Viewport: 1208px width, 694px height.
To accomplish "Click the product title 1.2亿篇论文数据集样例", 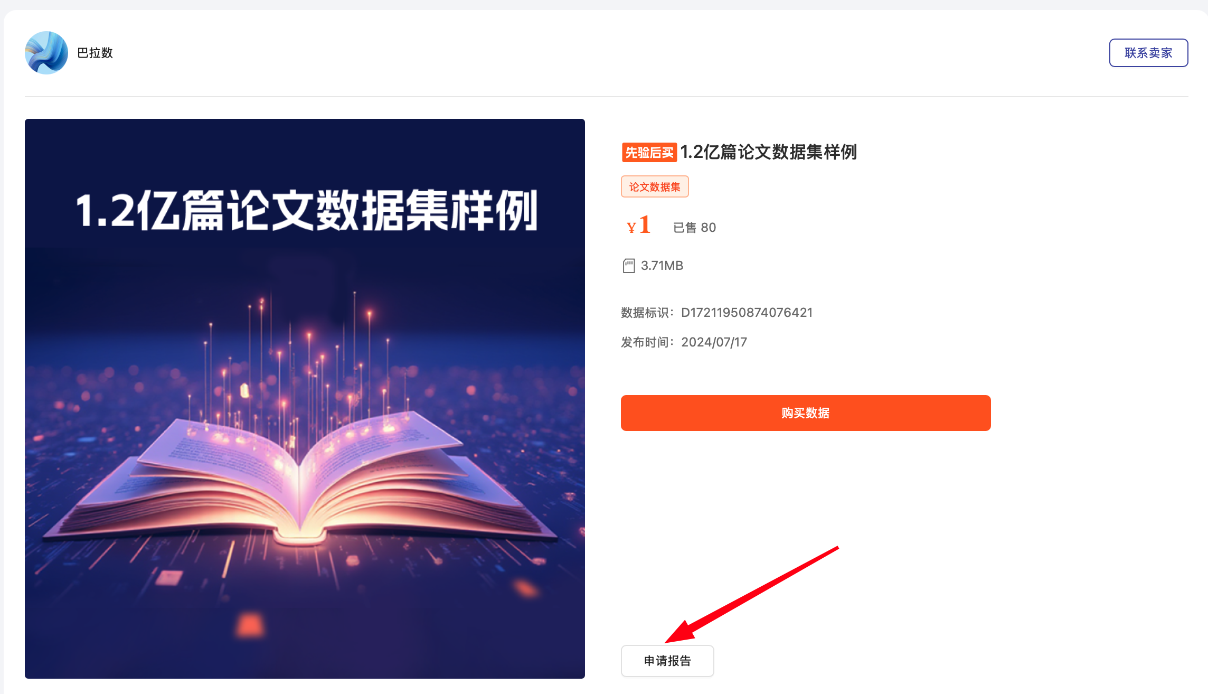I will [768, 152].
